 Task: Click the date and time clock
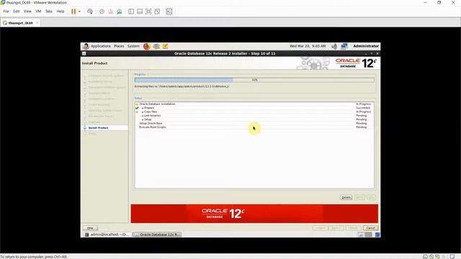(x=308, y=46)
